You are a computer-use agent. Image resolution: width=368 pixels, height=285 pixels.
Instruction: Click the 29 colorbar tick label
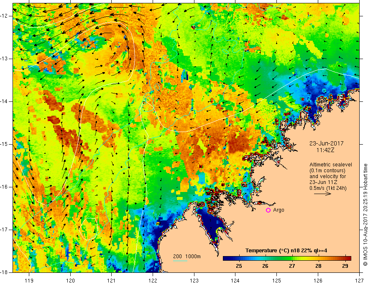(x=345, y=266)
